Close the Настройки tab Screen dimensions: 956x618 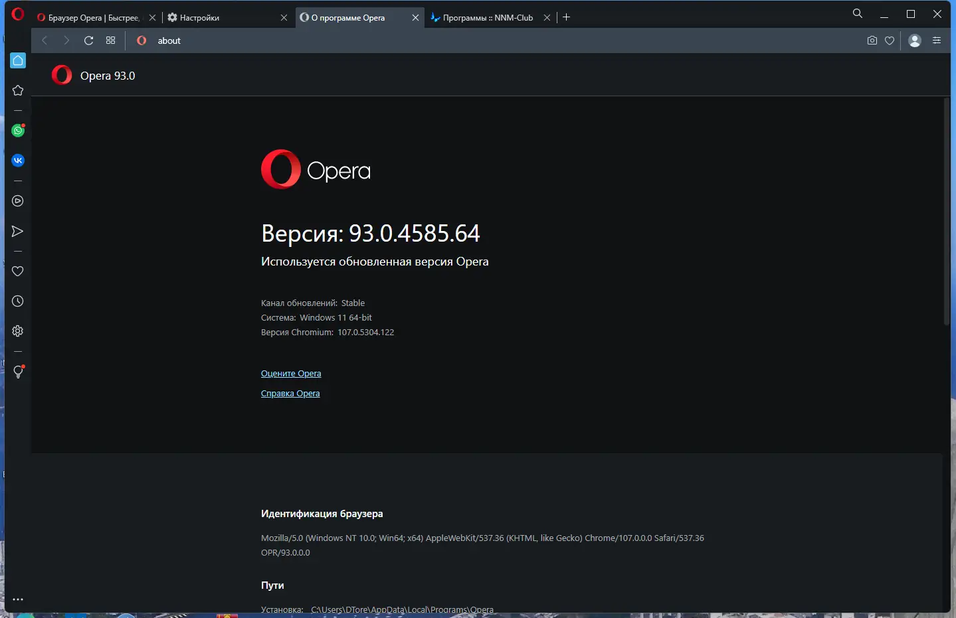[x=284, y=18]
